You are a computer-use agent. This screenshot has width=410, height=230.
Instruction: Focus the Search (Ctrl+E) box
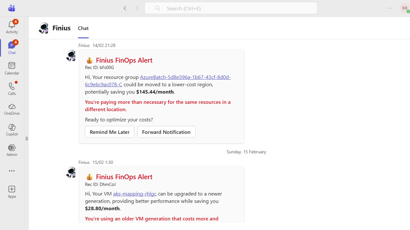click(231, 8)
